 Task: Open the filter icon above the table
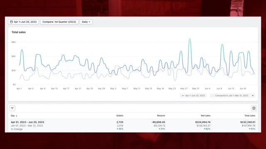(12, 108)
